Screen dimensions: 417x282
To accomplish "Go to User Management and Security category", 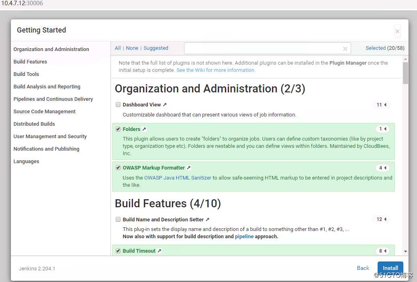I will tap(50, 137).
